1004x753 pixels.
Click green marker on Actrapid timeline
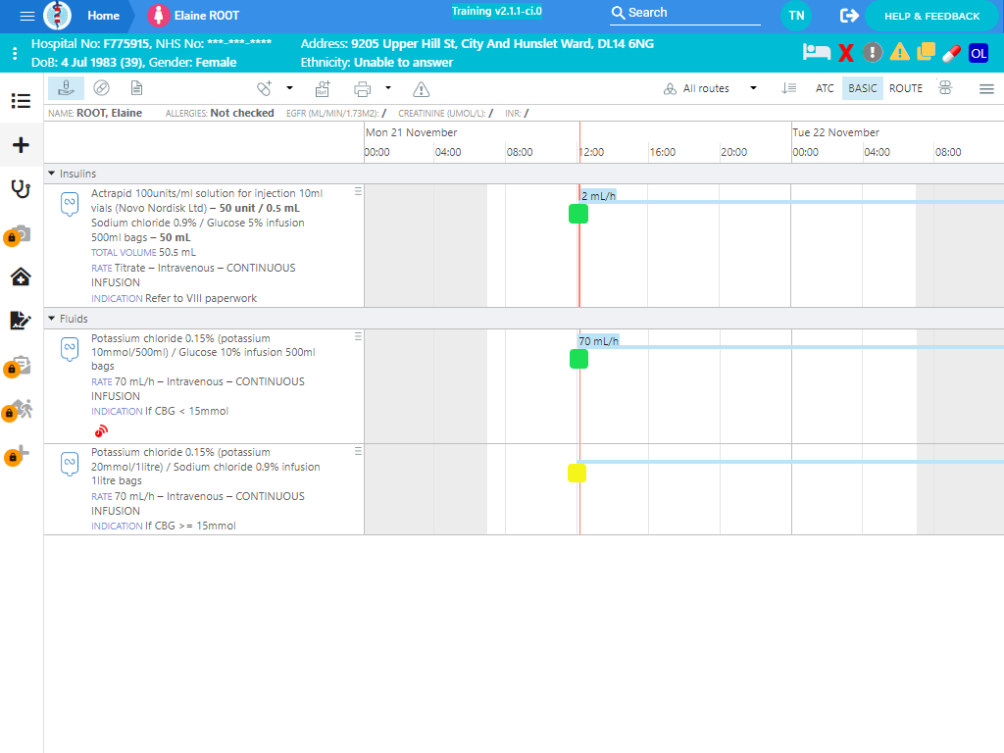[x=578, y=214]
